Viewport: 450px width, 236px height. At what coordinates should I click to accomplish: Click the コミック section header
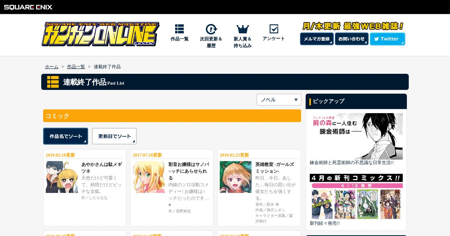click(172, 116)
